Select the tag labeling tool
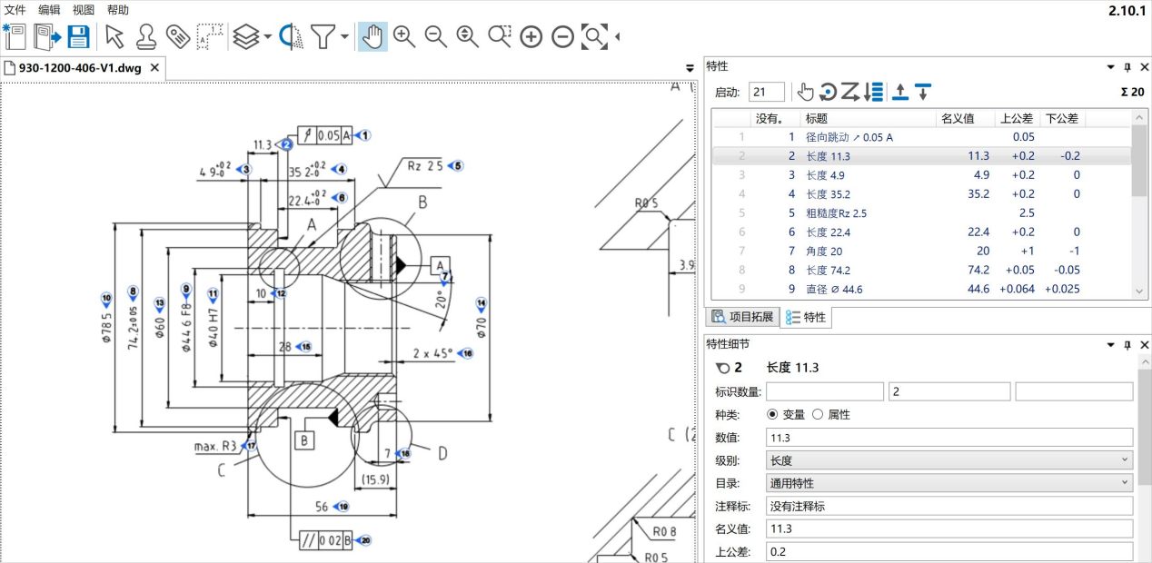Screen dimensions: 1152x563 pyautogui.click(x=178, y=36)
